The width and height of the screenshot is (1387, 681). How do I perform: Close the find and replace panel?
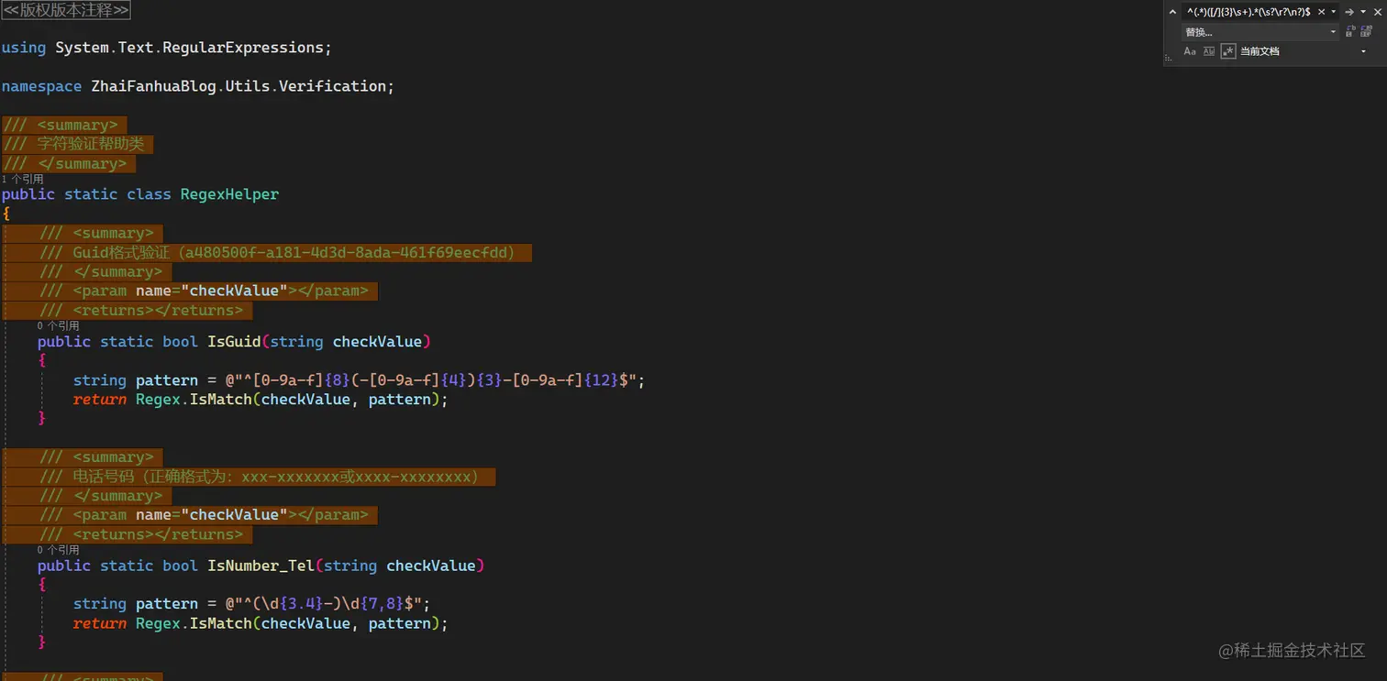point(1378,12)
